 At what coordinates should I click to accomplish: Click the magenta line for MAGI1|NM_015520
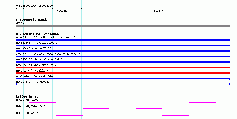point(122,102)
